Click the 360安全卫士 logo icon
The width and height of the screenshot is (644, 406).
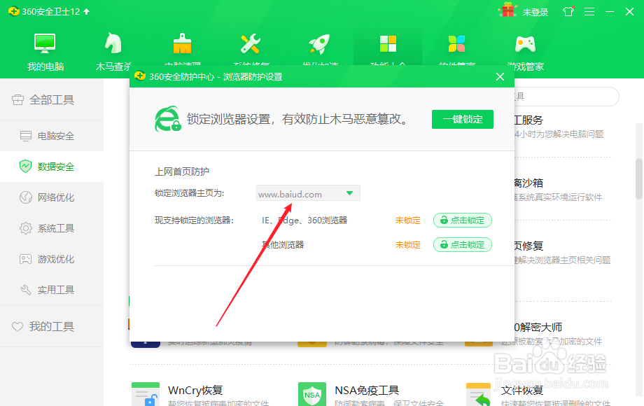click(x=14, y=11)
